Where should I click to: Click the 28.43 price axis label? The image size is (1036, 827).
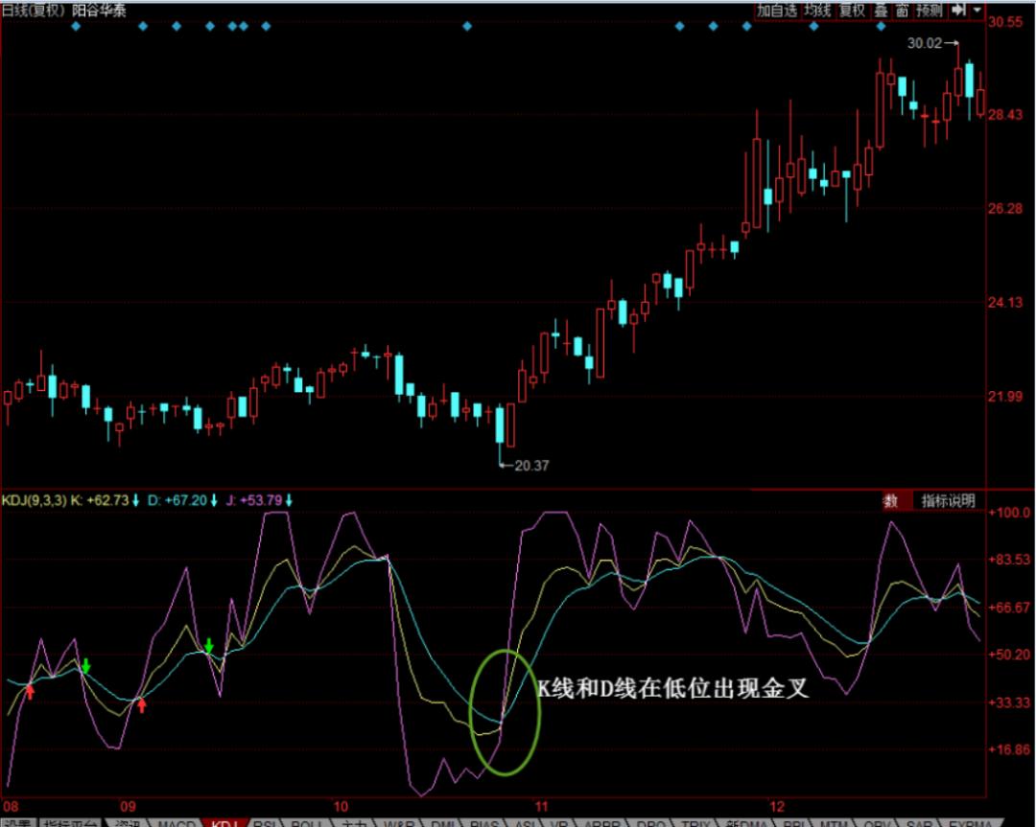1005,115
